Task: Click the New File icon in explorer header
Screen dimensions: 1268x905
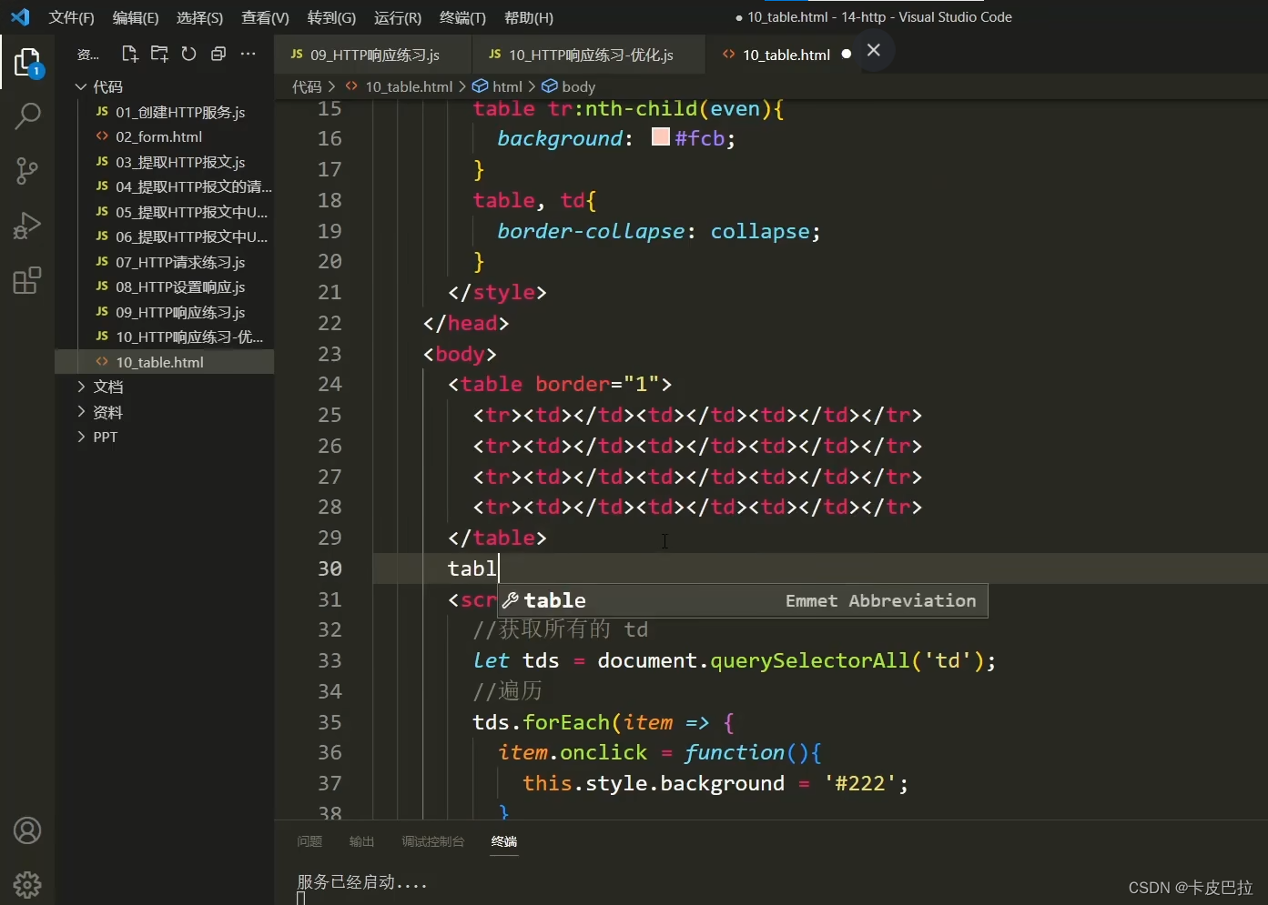Action: point(130,54)
